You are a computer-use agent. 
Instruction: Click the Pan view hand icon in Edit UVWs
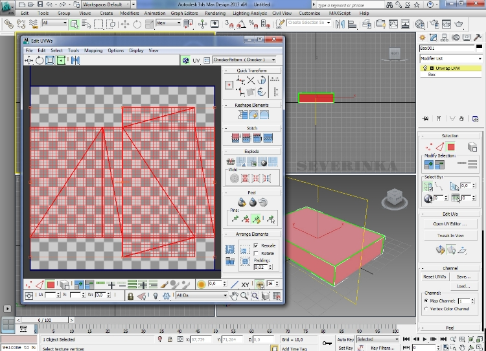click(x=234, y=296)
